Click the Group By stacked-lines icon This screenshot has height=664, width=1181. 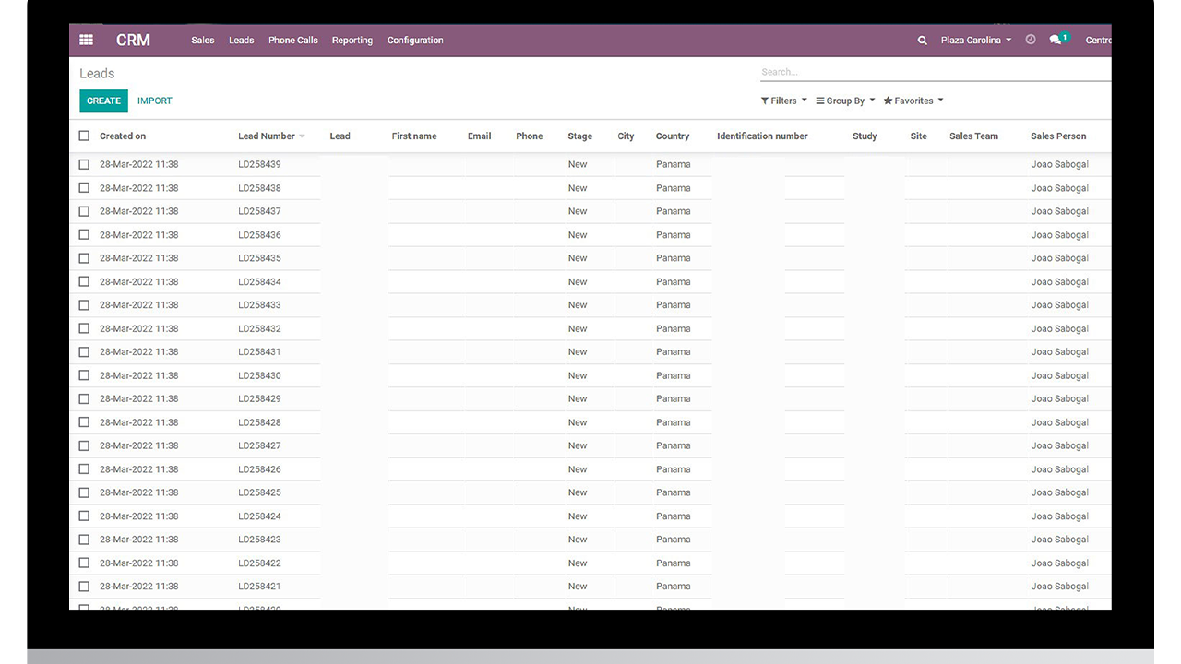(x=820, y=101)
